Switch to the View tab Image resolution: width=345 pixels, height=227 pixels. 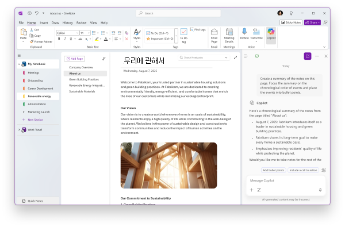pyautogui.click(x=93, y=22)
